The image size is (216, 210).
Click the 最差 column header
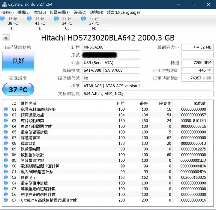[144, 103]
